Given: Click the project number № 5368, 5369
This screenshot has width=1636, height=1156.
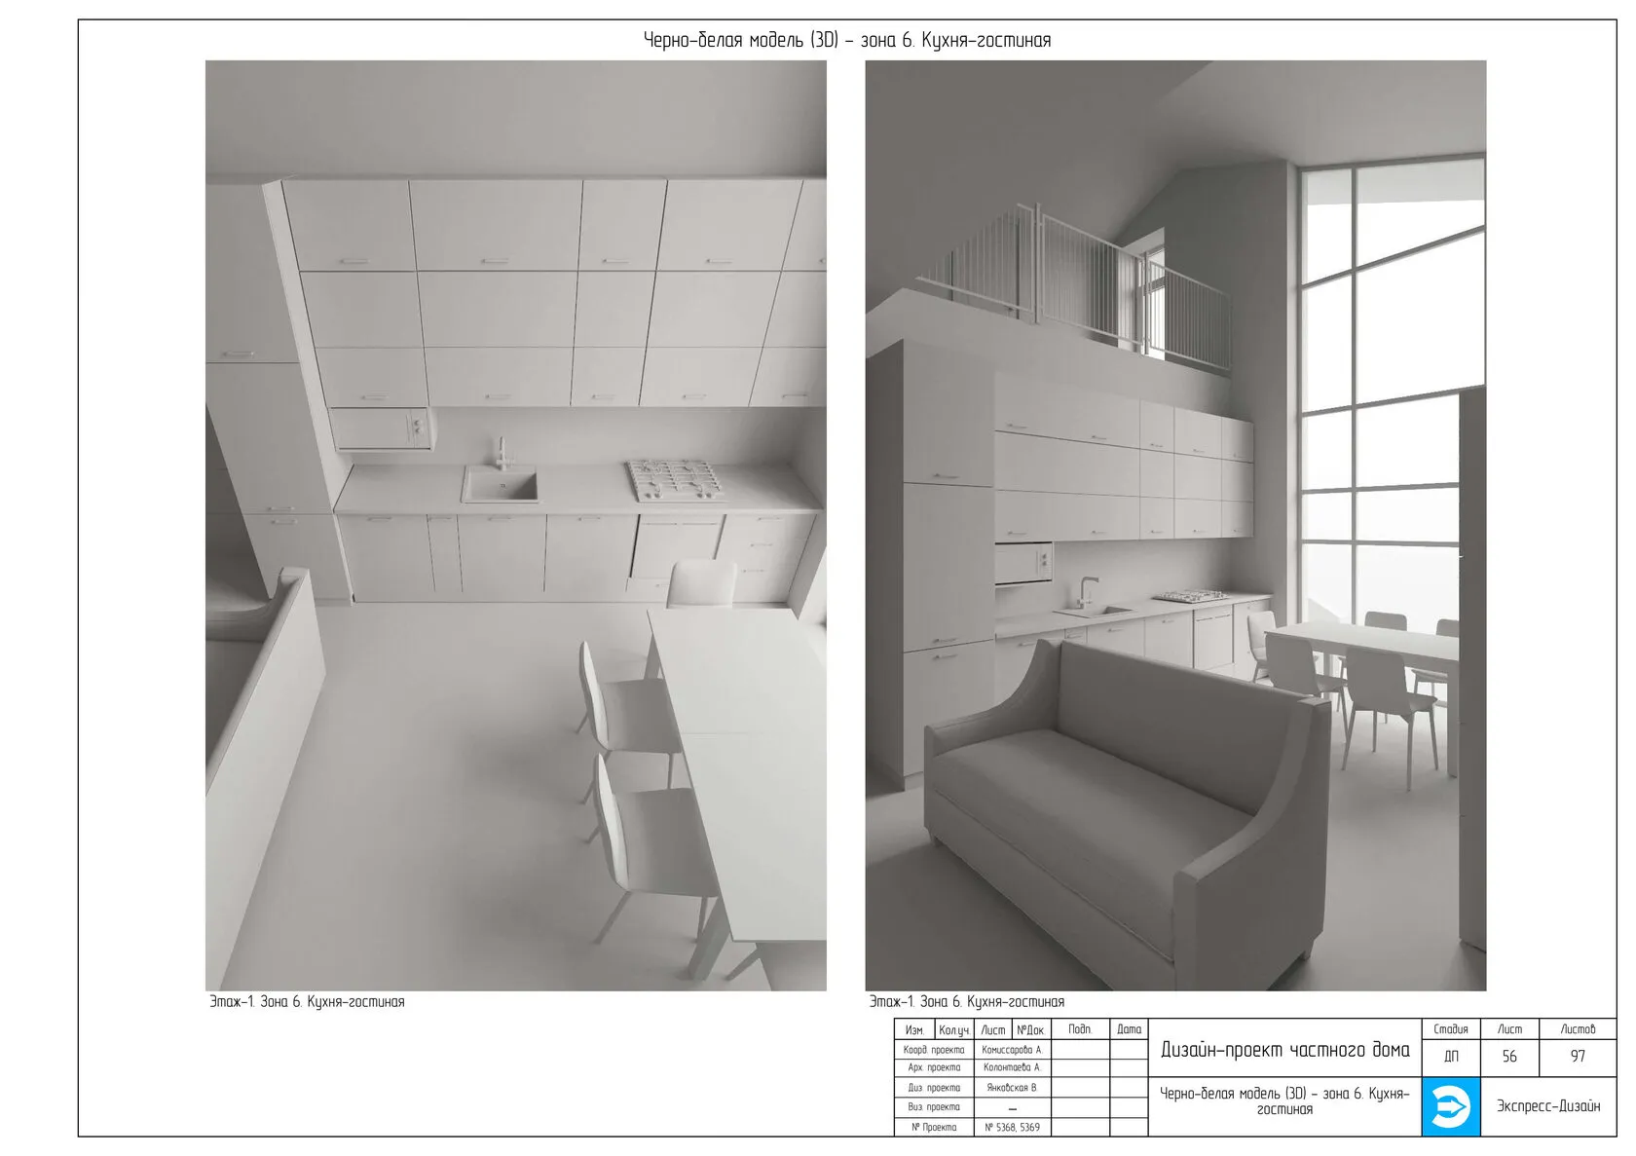Looking at the screenshot, I should 1011,1127.
